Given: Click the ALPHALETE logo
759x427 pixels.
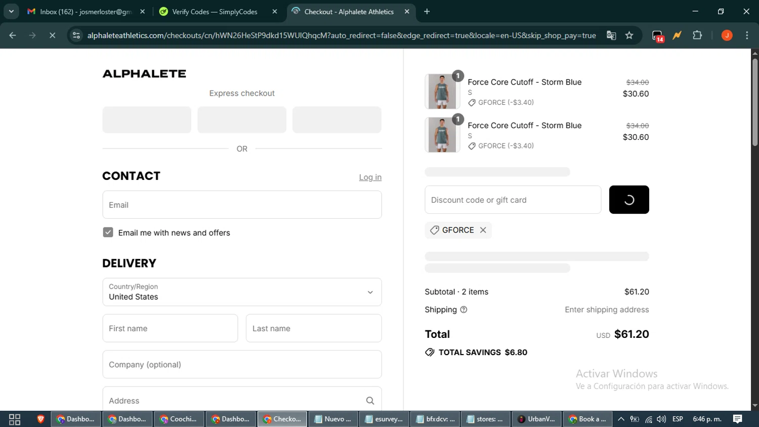Looking at the screenshot, I should pyautogui.click(x=144, y=74).
